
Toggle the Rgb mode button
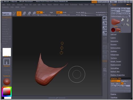click(x=51, y=13)
